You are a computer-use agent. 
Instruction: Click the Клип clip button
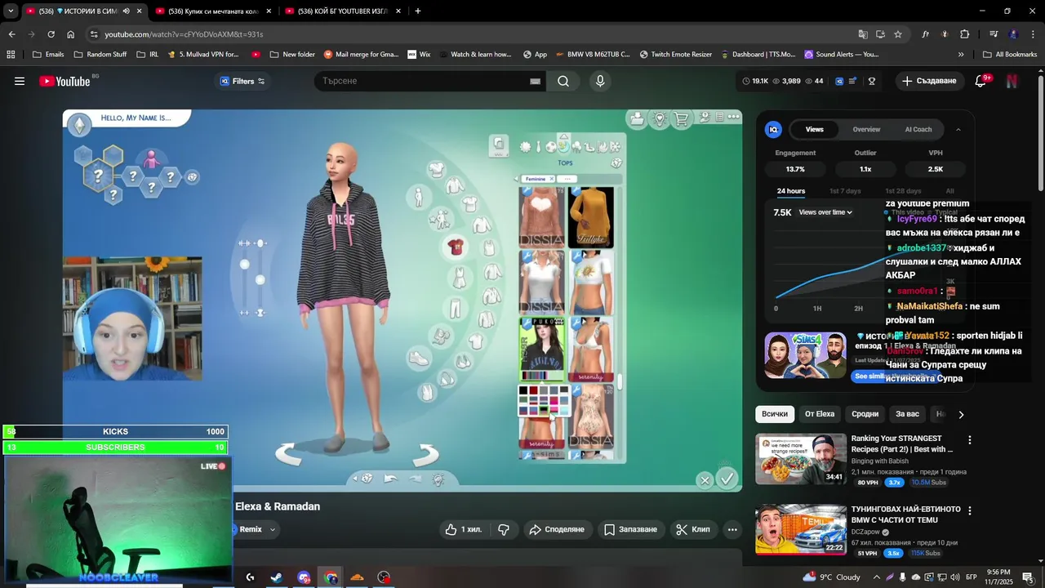pos(692,529)
